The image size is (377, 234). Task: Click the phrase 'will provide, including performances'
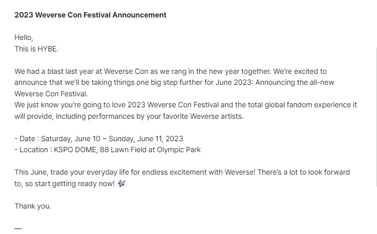click(x=74, y=116)
